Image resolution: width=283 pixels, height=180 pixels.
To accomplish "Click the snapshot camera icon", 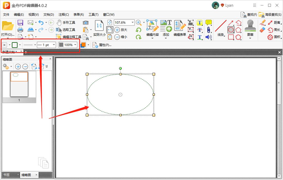I will point(86,23).
